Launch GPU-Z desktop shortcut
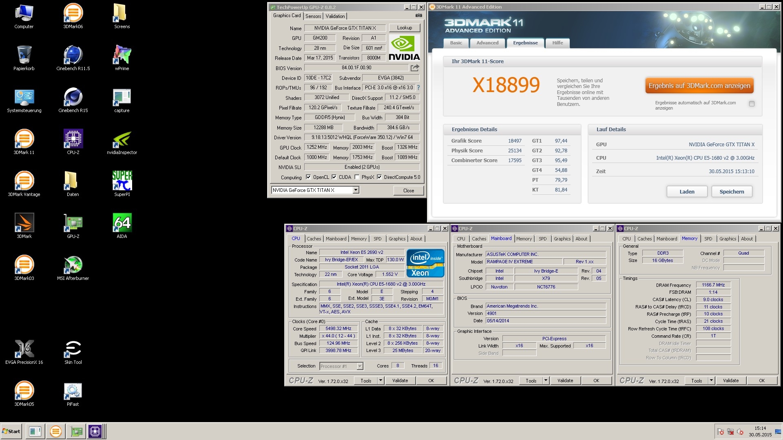The width and height of the screenshot is (783, 440). click(x=73, y=226)
